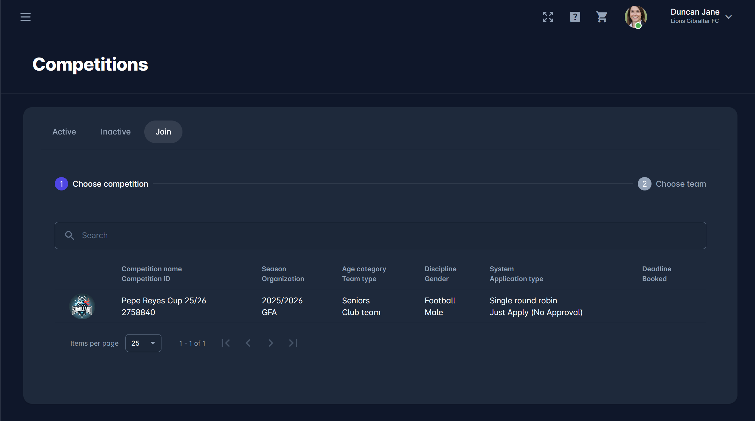Go to first page of results
This screenshot has height=421, width=755.
(226, 343)
